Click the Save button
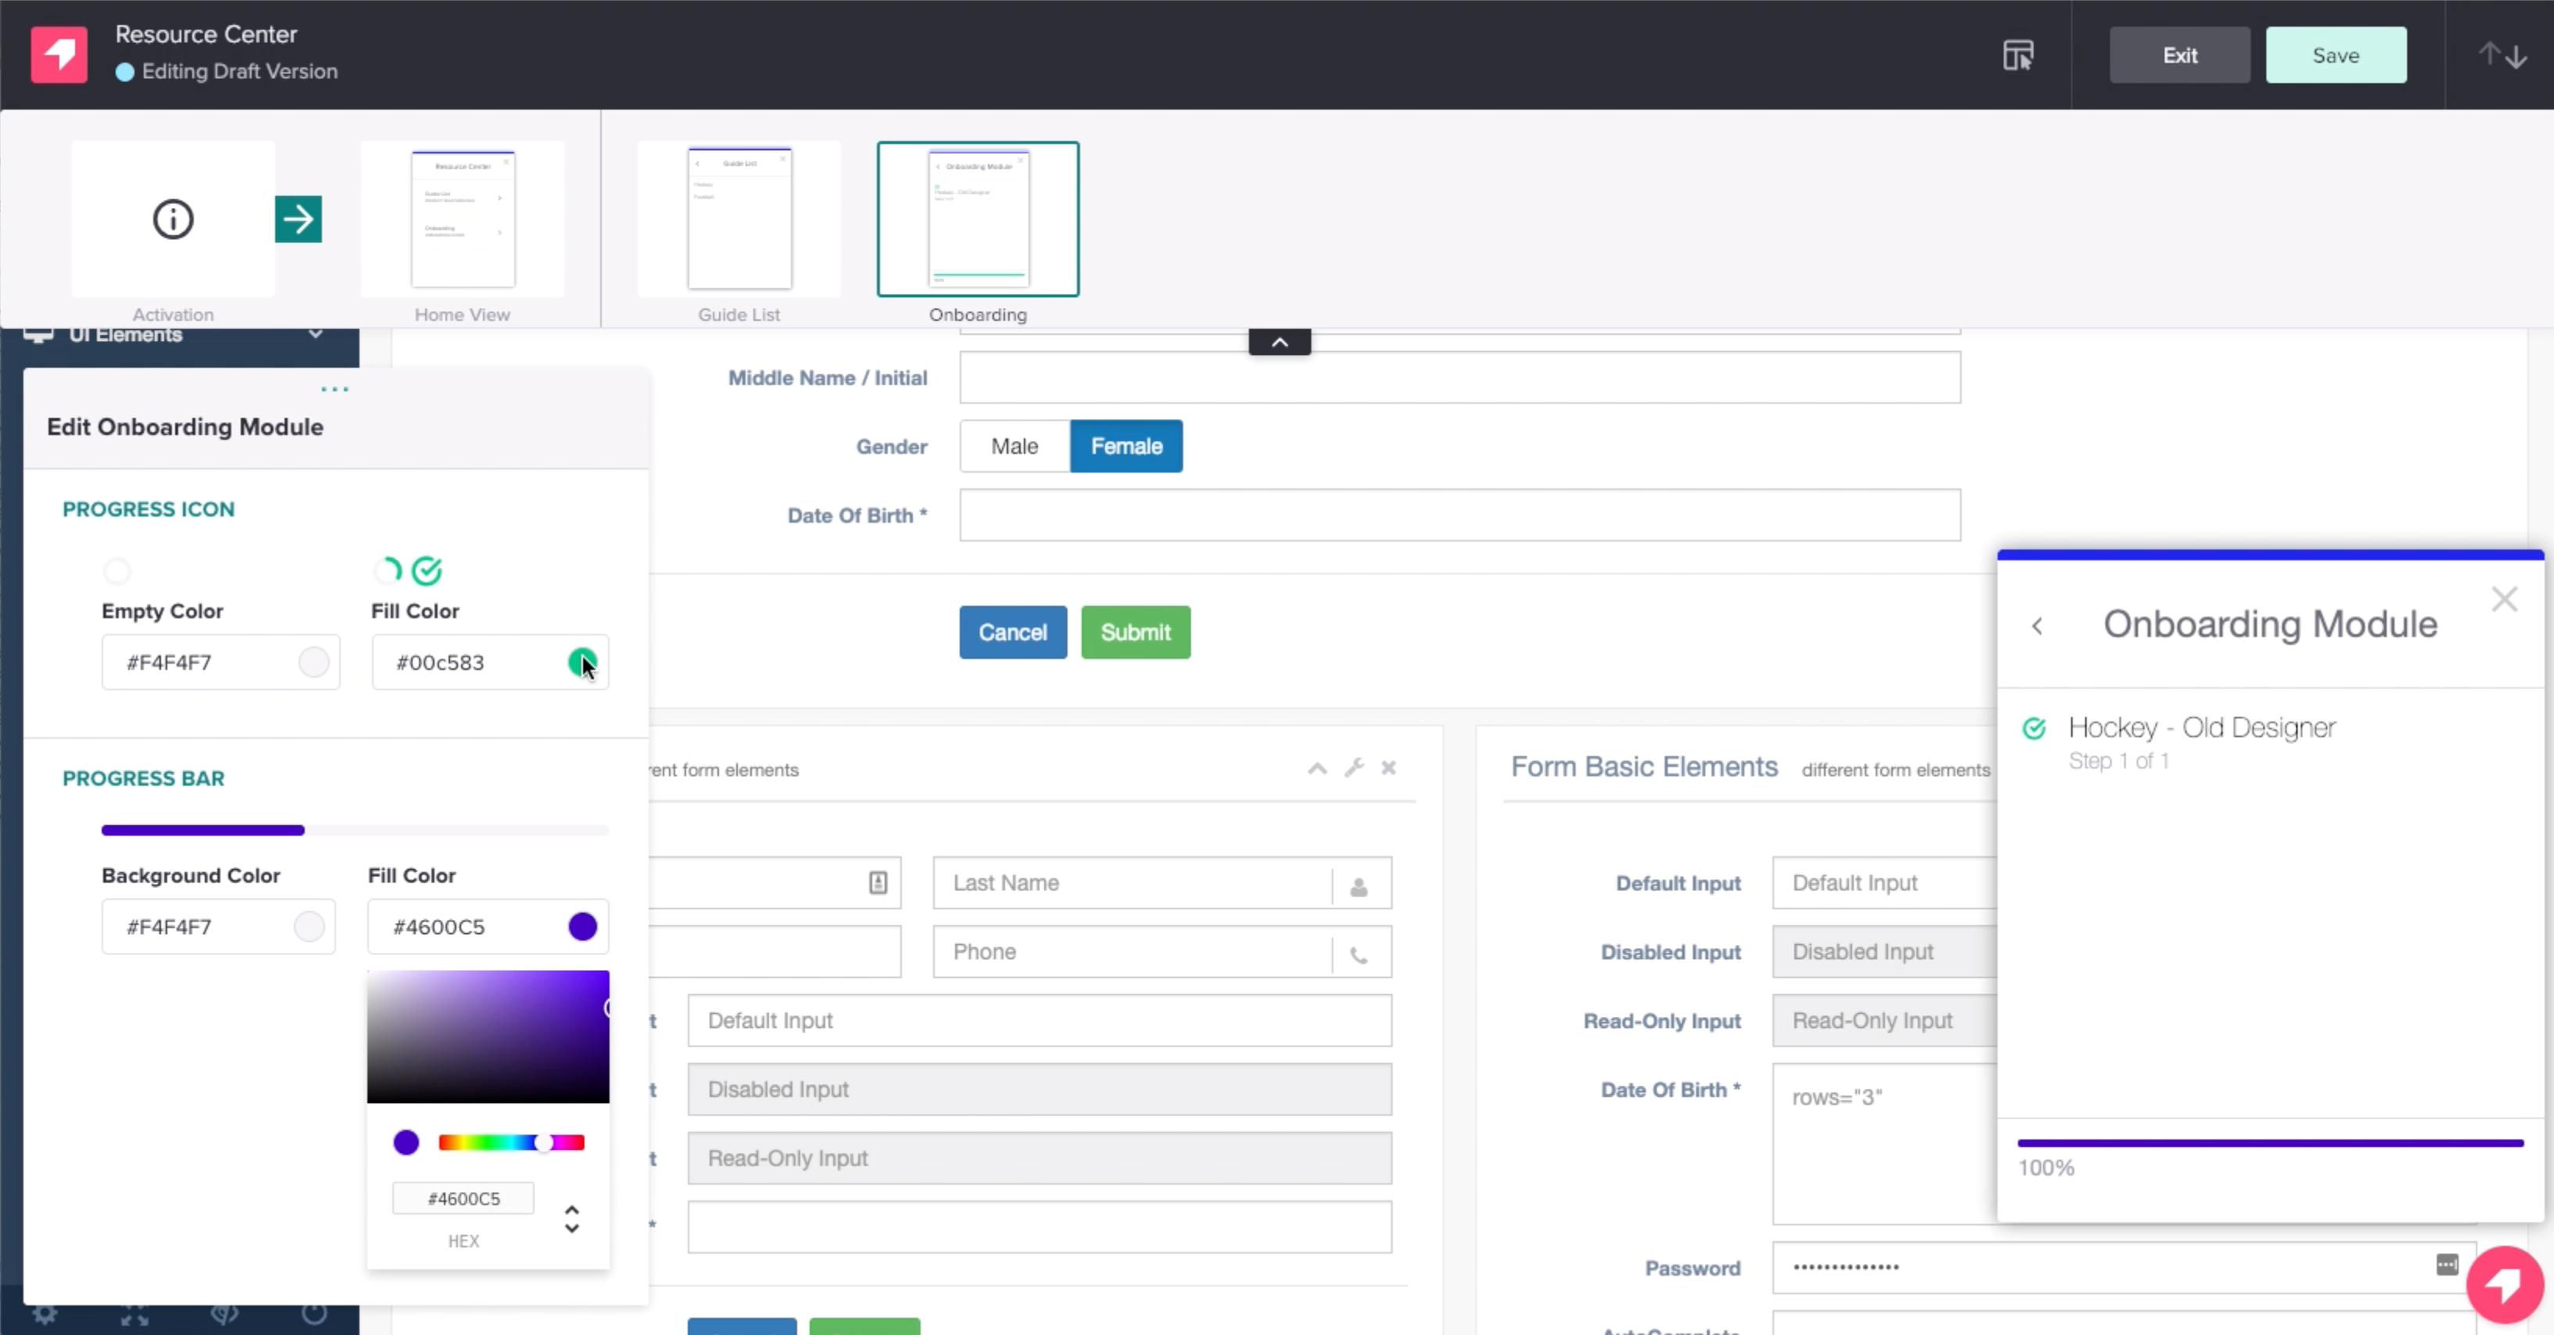 click(x=2335, y=55)
